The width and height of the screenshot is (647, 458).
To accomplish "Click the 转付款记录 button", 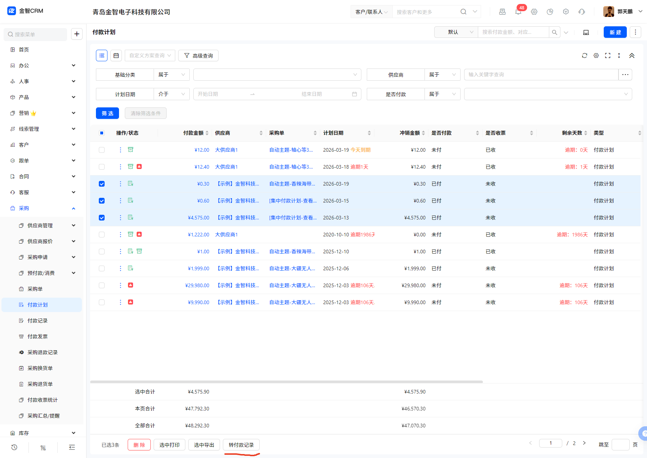I will click(x=241, y=445).
